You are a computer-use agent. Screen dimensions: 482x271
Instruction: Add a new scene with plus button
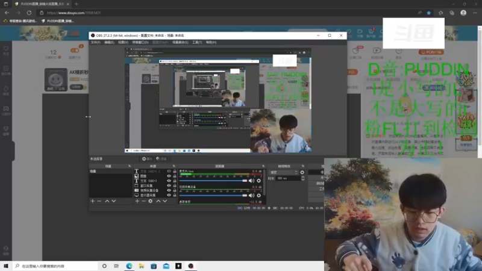click(x=93, y=201)
